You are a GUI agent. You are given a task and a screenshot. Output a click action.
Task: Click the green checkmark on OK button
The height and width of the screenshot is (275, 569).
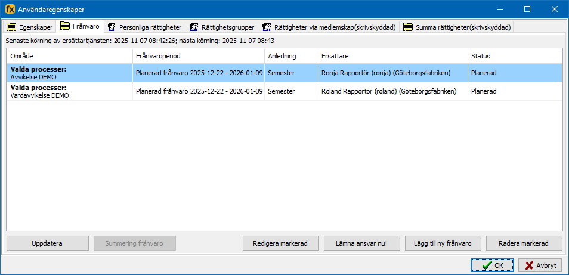(487, 265)
